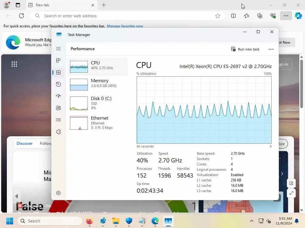Click next arrow on right news card

[x=282, y=173]
